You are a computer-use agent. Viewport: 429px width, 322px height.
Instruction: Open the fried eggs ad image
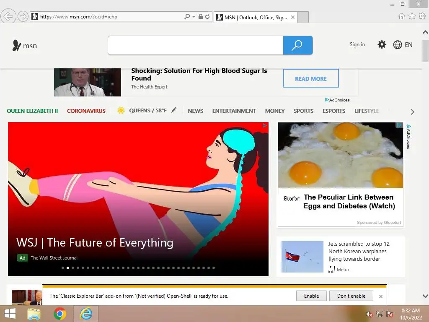pos(340,155)
